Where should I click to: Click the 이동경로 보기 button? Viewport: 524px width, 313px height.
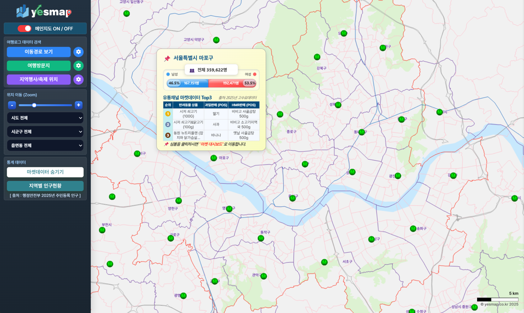click(38, 52)
